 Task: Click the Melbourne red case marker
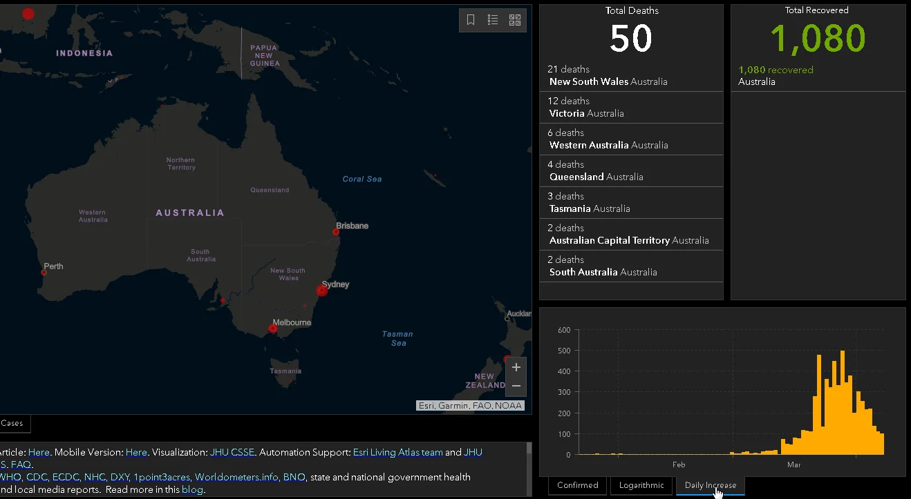[273, 329]
